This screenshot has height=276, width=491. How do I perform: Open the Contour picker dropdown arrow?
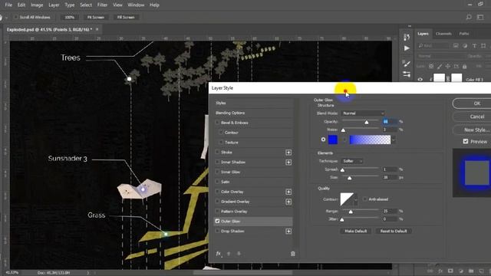pos(356,199)
